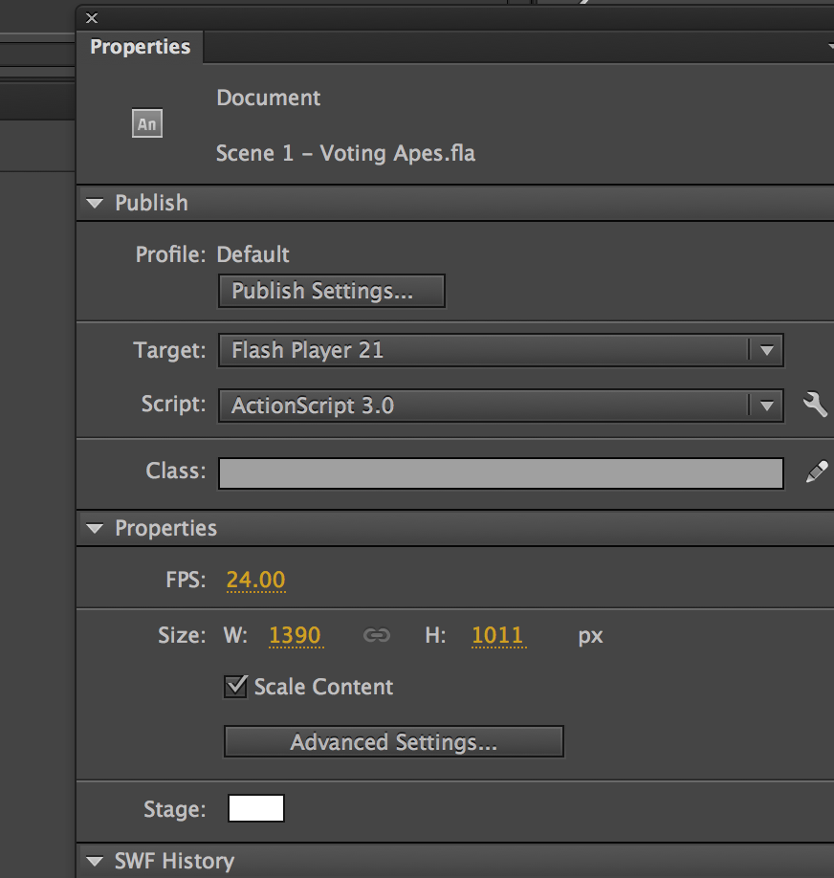
Task: Click the Publish Settings button
Action: [331, 291]
